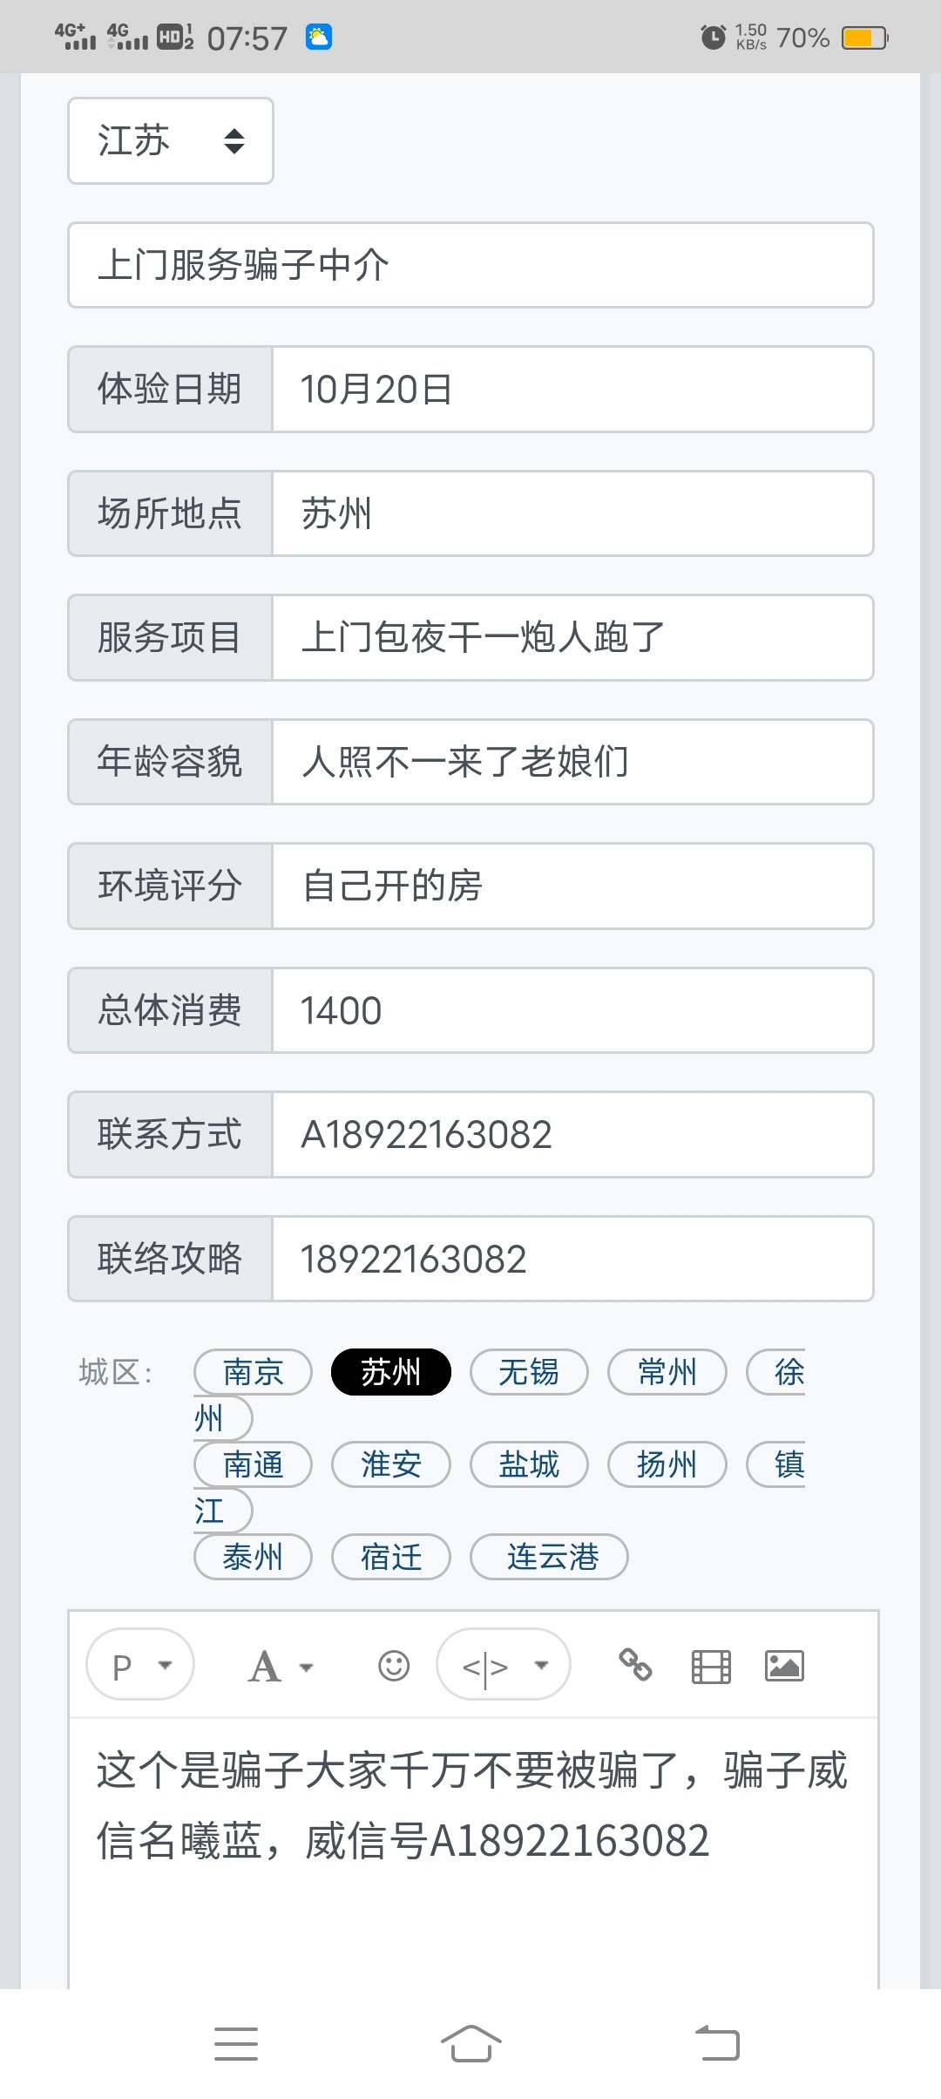Screen dimensions: 941x2099
Task: Choose the 常州 district option
Action: pos(667,1372)
